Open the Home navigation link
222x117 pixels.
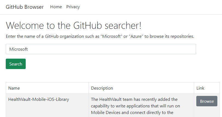56,7
